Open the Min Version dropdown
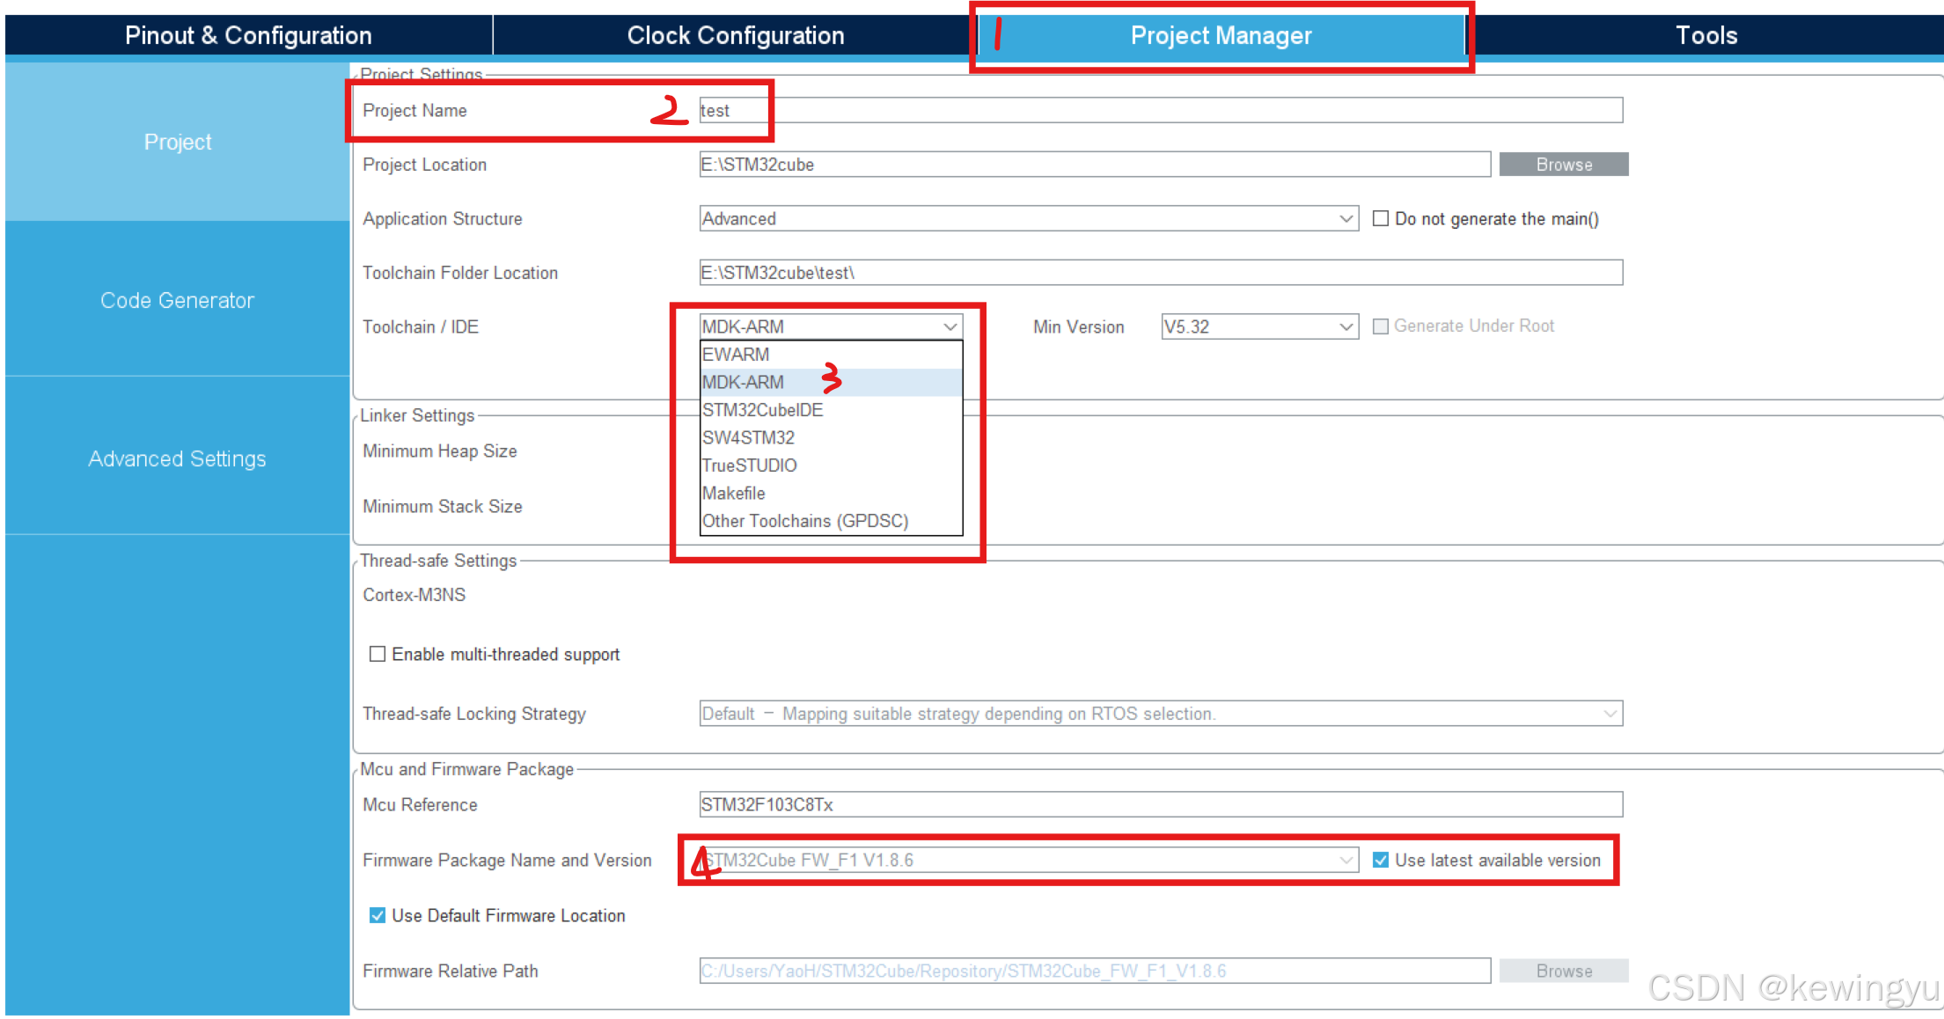 click(1346, 326)
